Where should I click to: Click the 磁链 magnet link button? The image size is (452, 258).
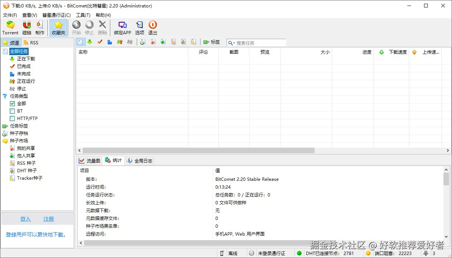pos(27,28)
